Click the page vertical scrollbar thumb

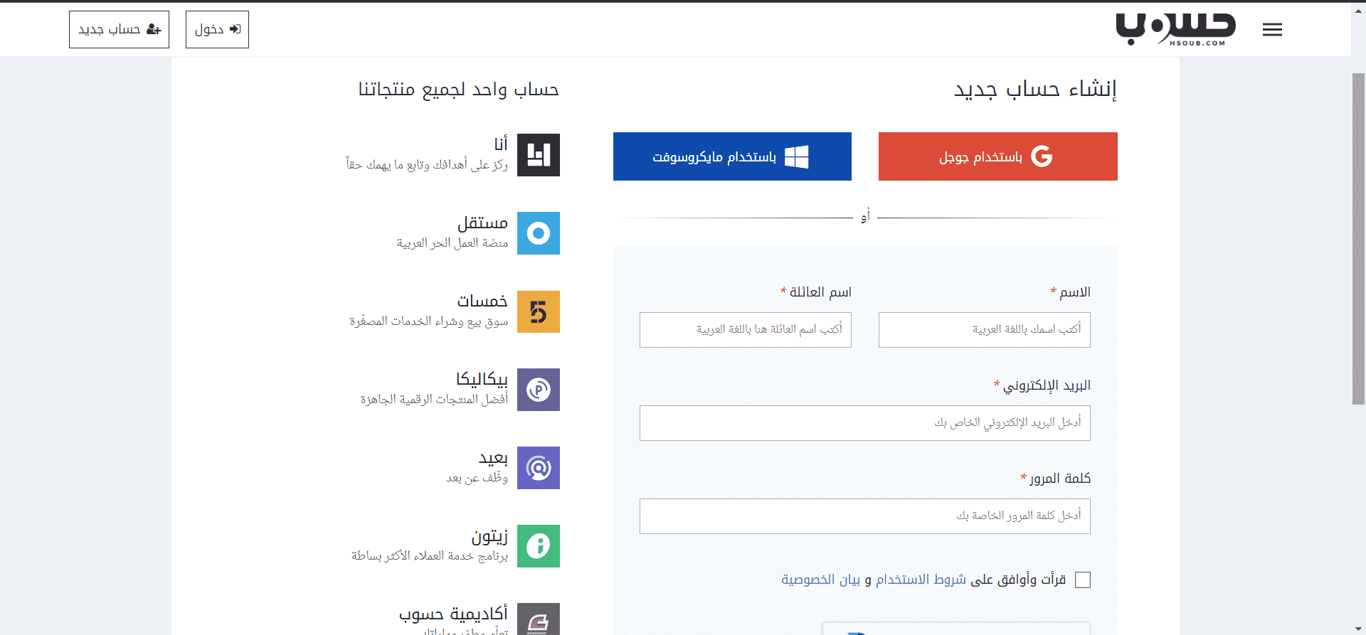pyautogui.click(x=1358, y=238)
